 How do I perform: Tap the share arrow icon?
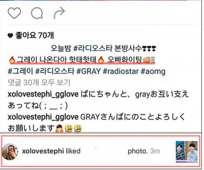pyautogui.click(x=59, y=13)
